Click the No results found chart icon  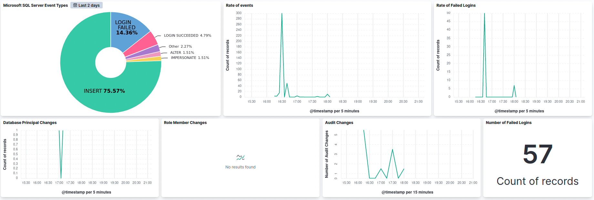[241, 157]
